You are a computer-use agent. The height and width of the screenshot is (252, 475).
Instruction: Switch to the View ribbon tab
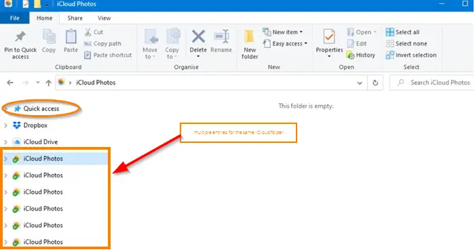(104, 18)
